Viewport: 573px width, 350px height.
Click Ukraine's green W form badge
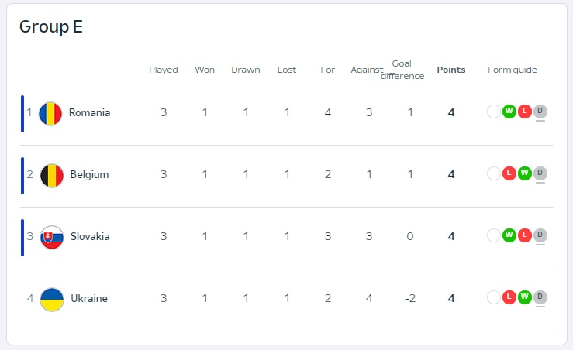coord(525,297)
